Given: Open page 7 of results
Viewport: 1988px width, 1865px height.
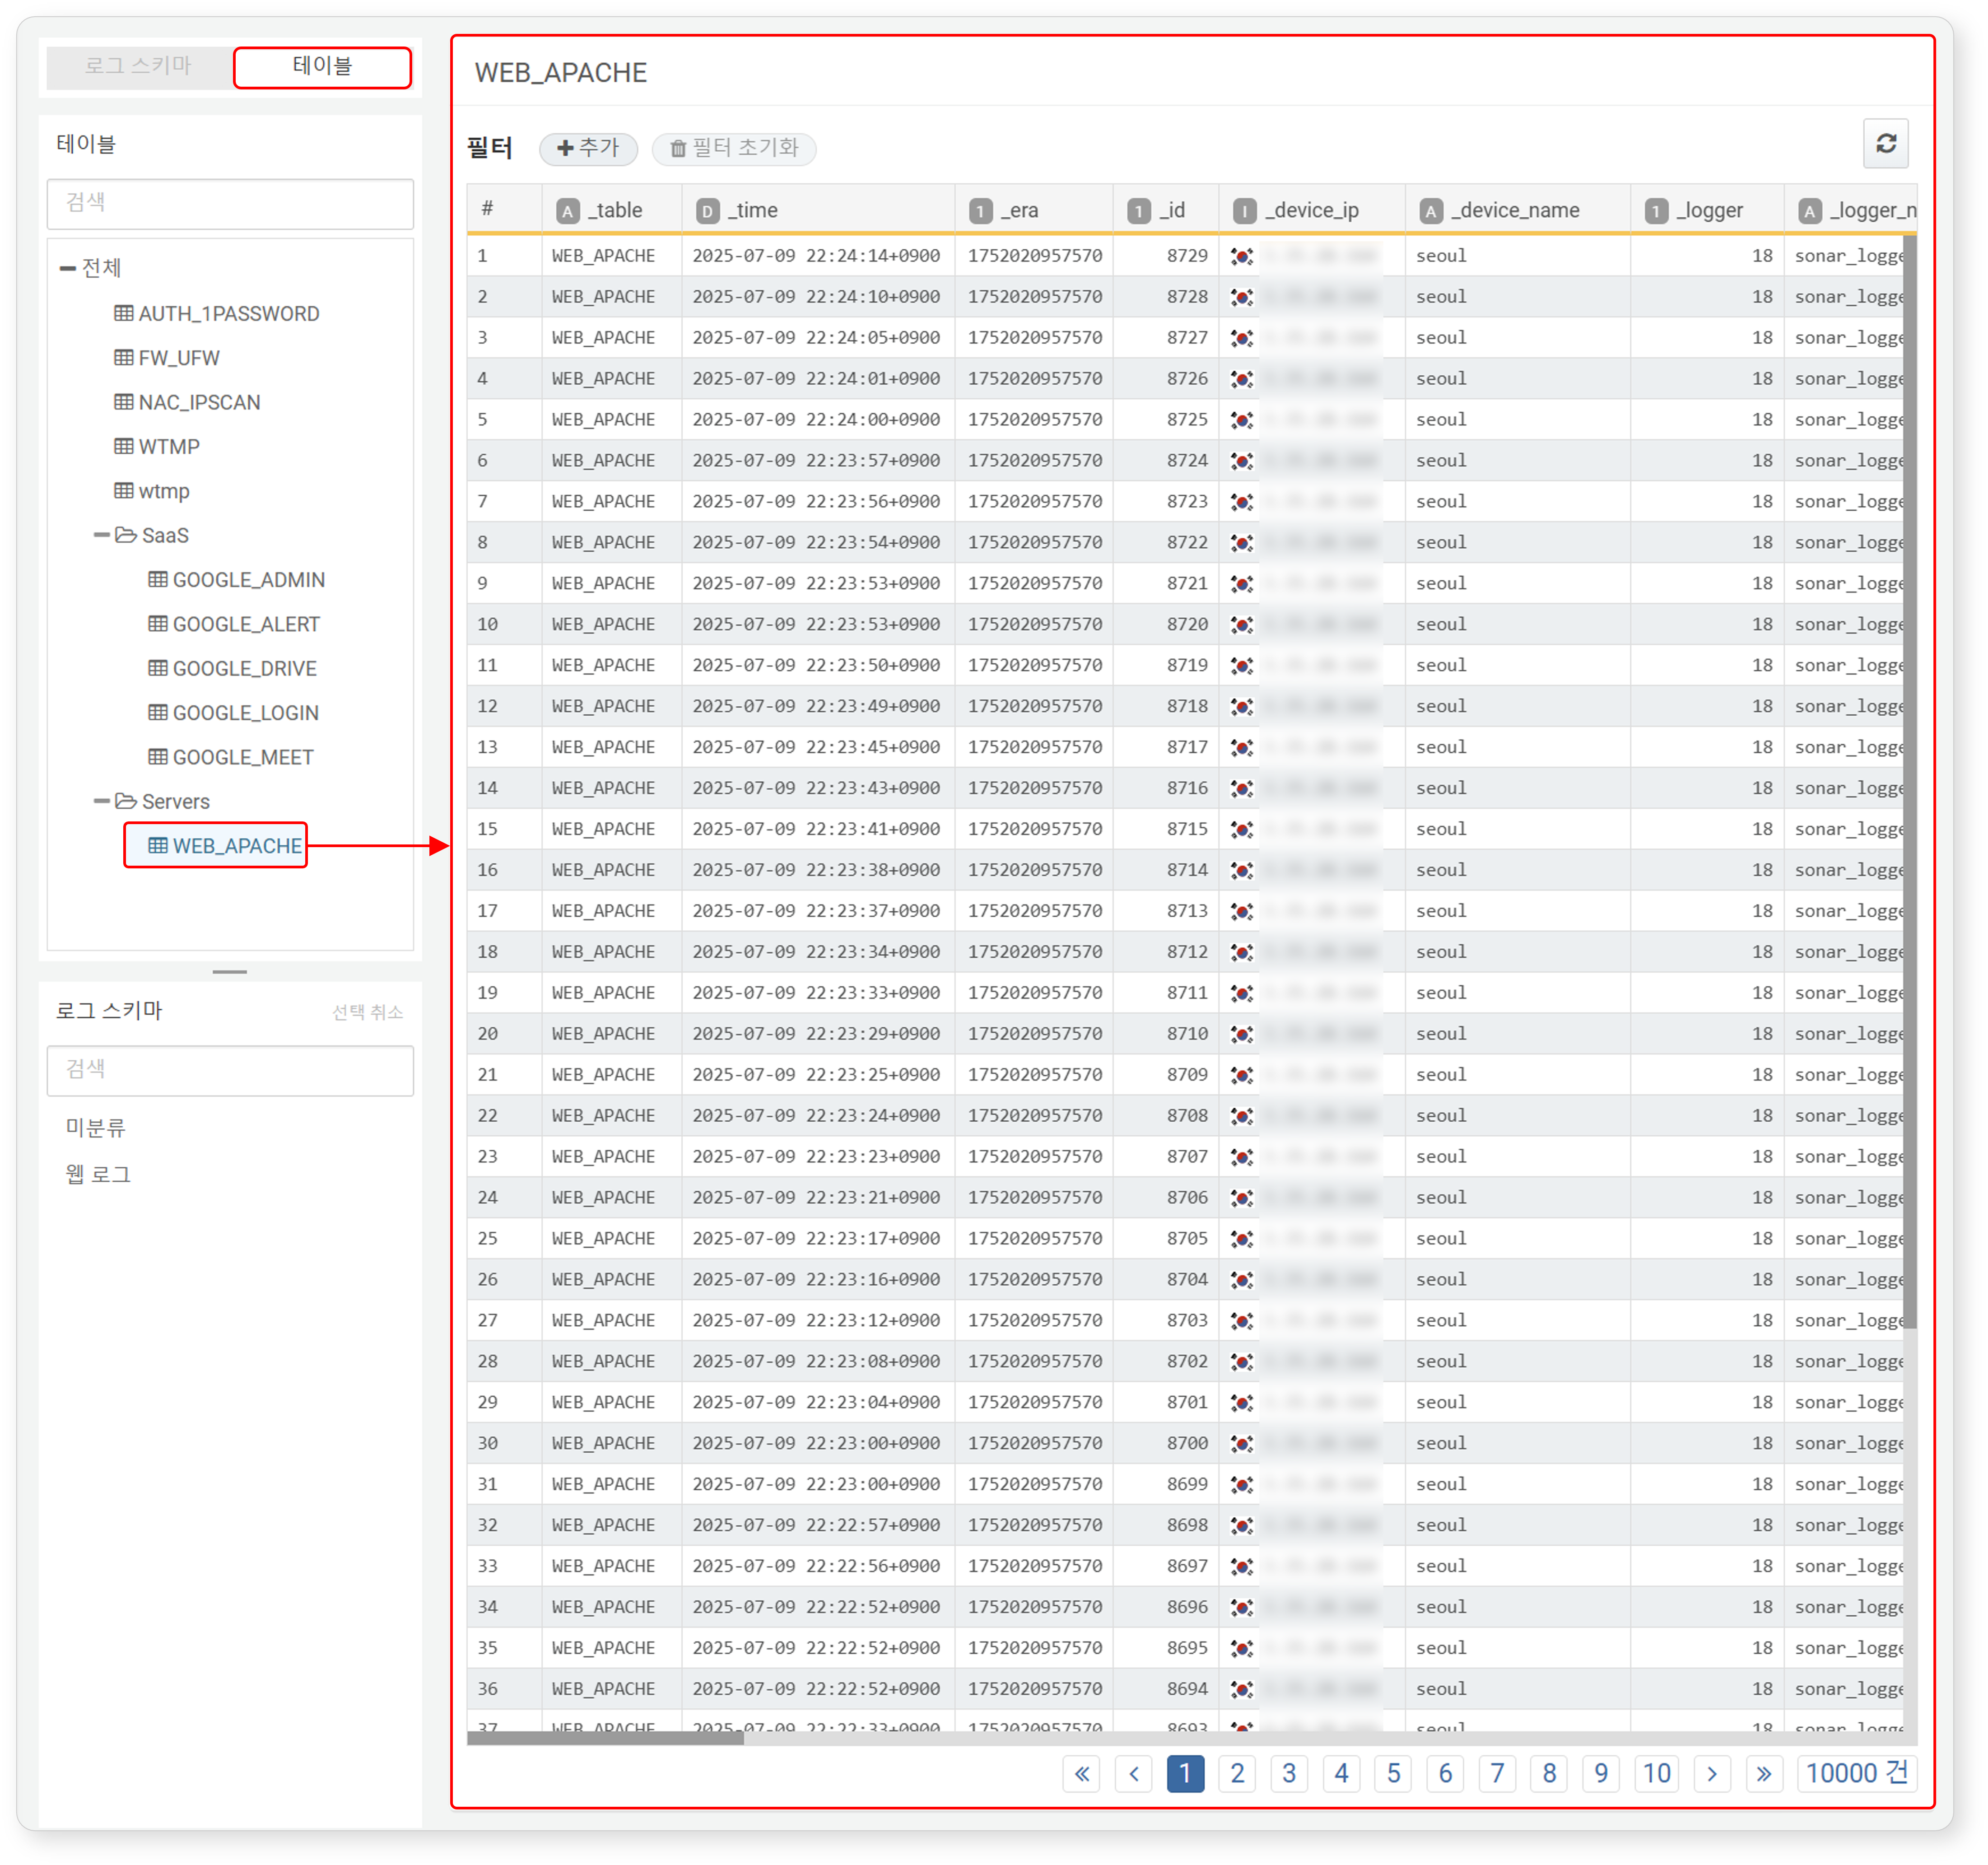Looking at the screenshot, I should pos(1498,1774).
